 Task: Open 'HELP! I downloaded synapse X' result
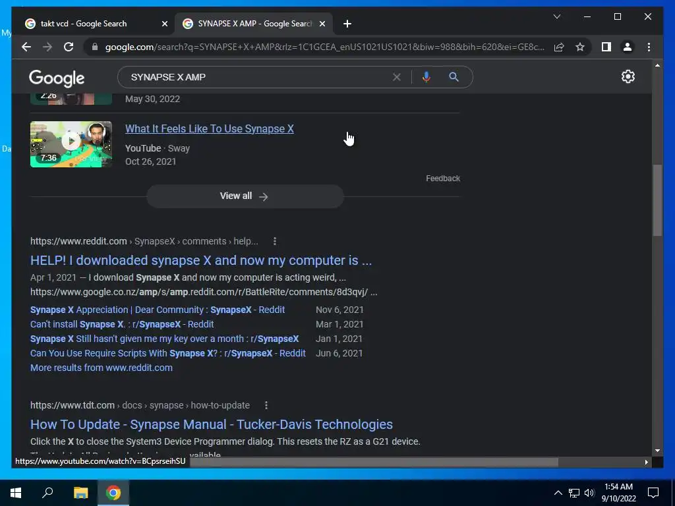[200, 260]
